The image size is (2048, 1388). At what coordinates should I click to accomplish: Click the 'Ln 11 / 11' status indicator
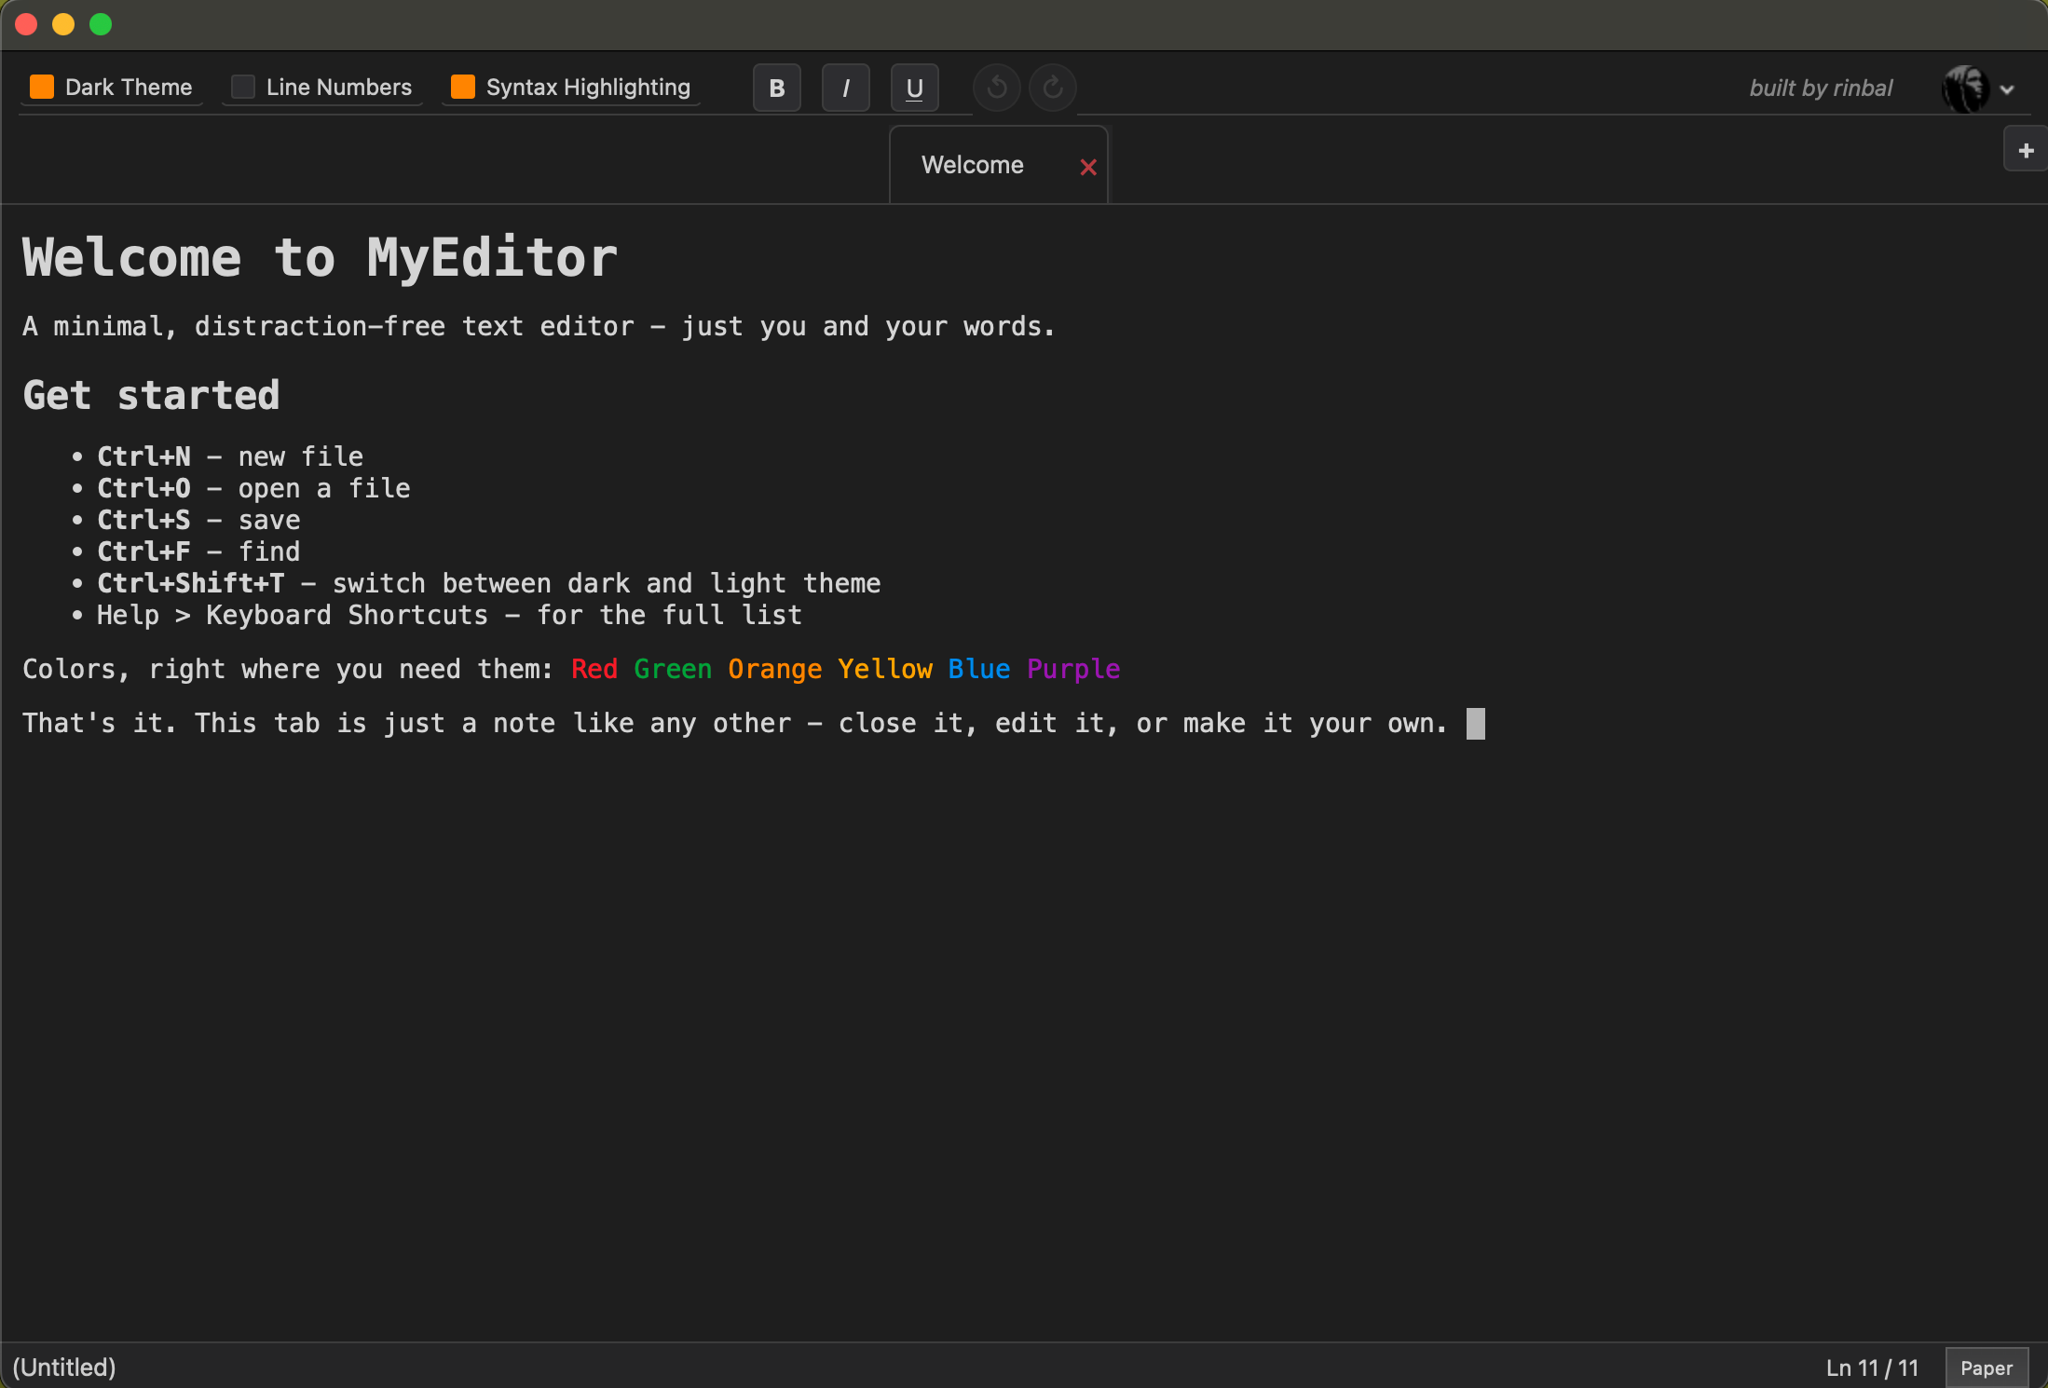tap(1872, 1368)
